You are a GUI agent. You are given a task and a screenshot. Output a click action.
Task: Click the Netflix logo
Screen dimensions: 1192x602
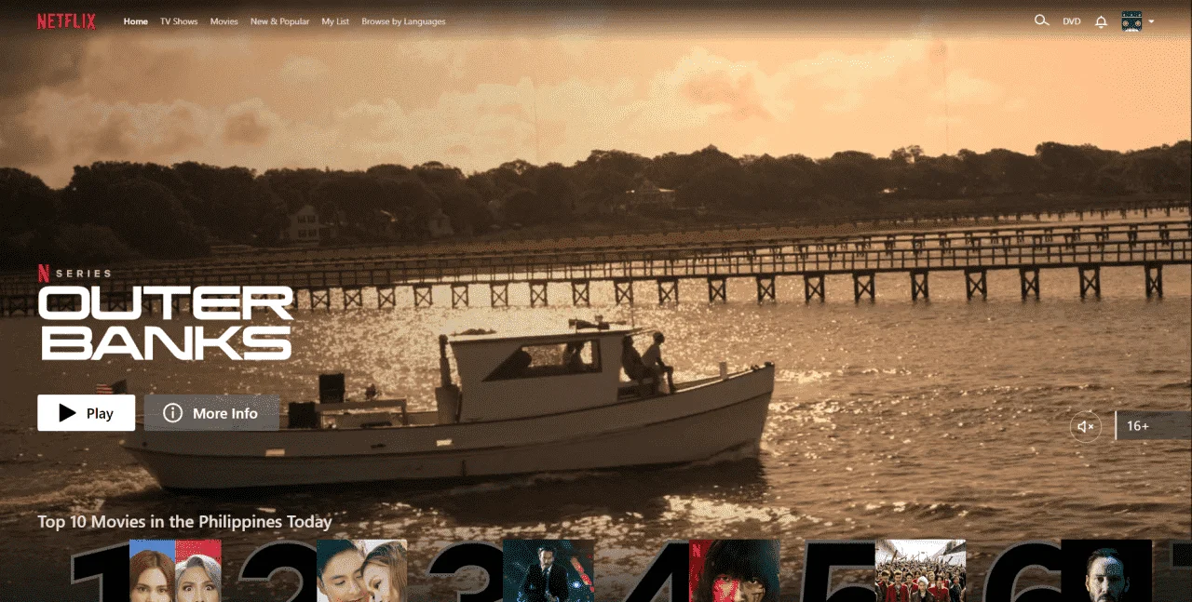(x=66, y=21)
